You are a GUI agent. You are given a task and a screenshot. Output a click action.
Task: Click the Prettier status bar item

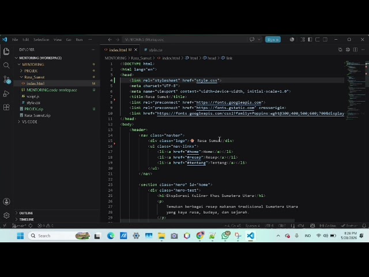point(349,226)
